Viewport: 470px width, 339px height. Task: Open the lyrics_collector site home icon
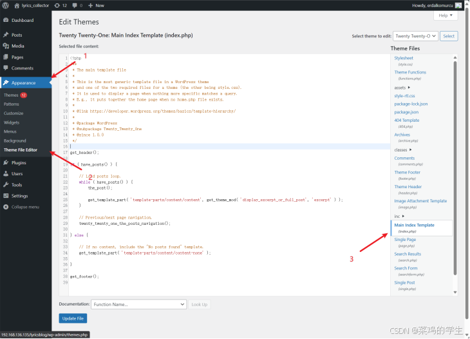click(x=17, y=5)
